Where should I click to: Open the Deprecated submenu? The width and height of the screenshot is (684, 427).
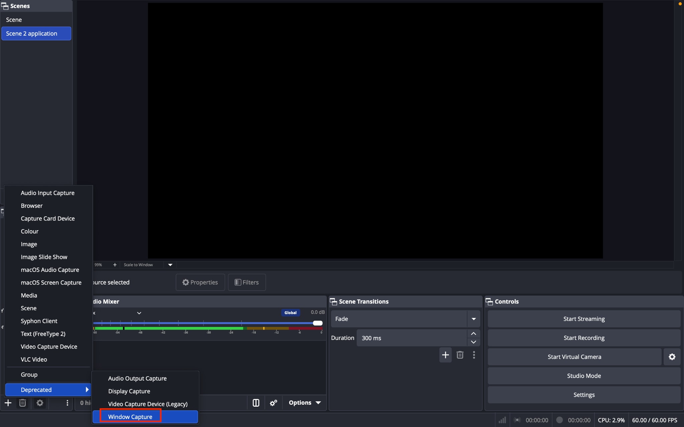point(48,390)
